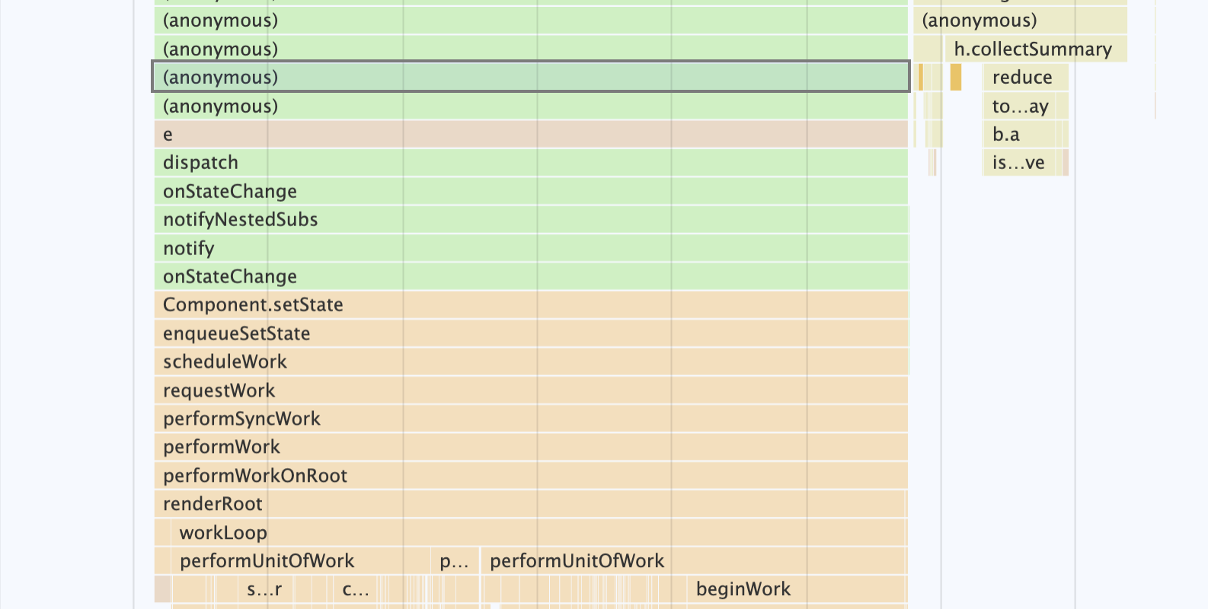The height and width of the screenshot is (609, 1208).
Task: Click the scheduleWork flame bar
Action: pyautogui.click(x=530, y=362)
